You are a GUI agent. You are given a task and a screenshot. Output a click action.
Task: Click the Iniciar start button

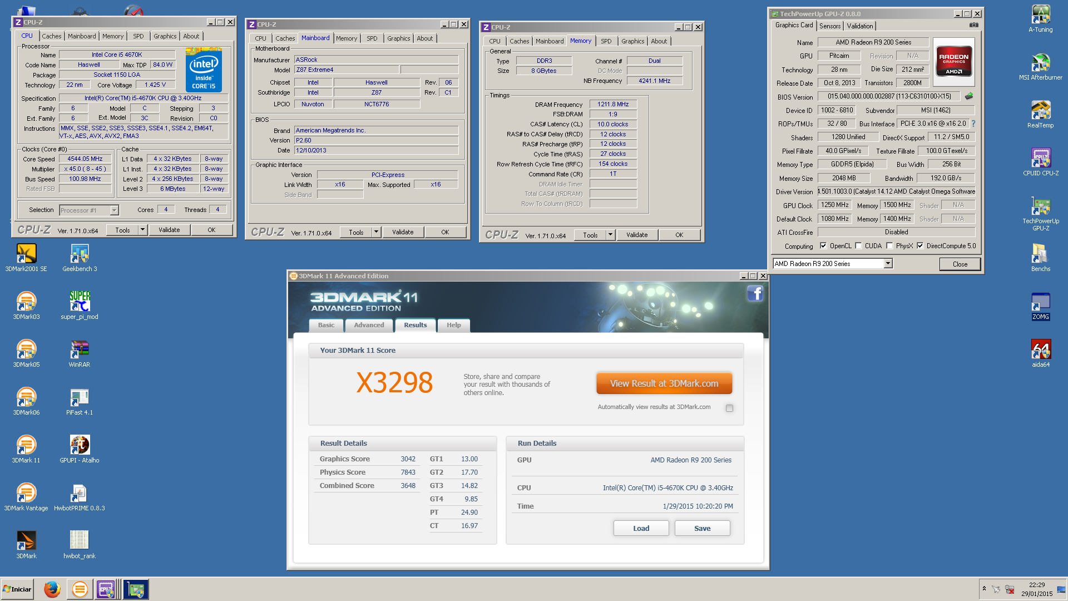pos(17,589)
